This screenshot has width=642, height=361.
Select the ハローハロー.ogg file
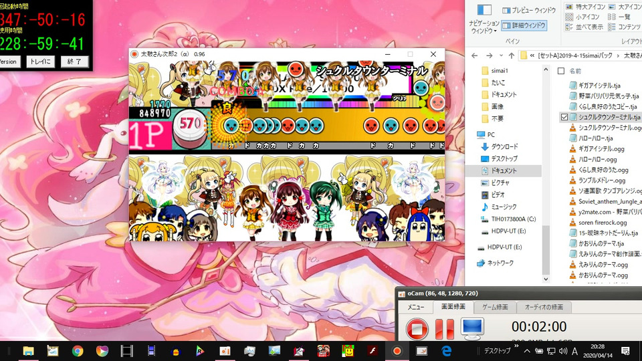(597, 159)
